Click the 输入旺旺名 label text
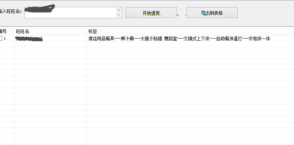 point(11,12)
